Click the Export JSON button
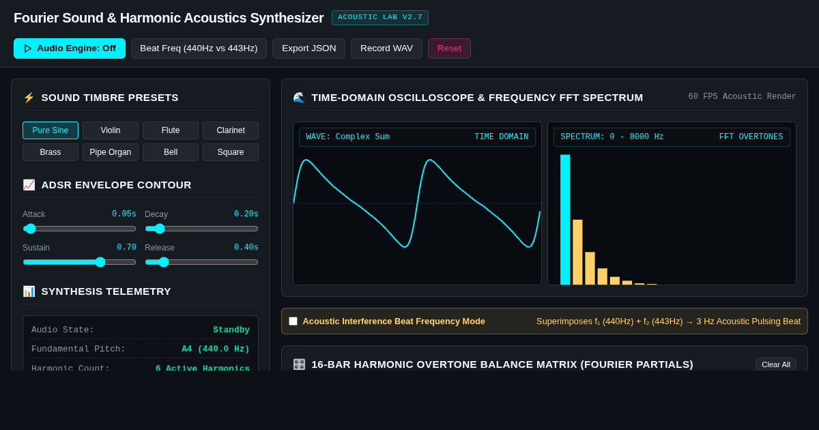The image size is (819, 430). [309, 48]
